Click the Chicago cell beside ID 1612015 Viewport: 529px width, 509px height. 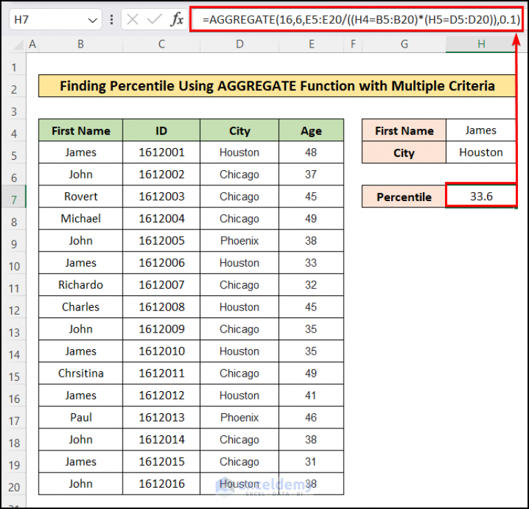(x=240, y=461)
